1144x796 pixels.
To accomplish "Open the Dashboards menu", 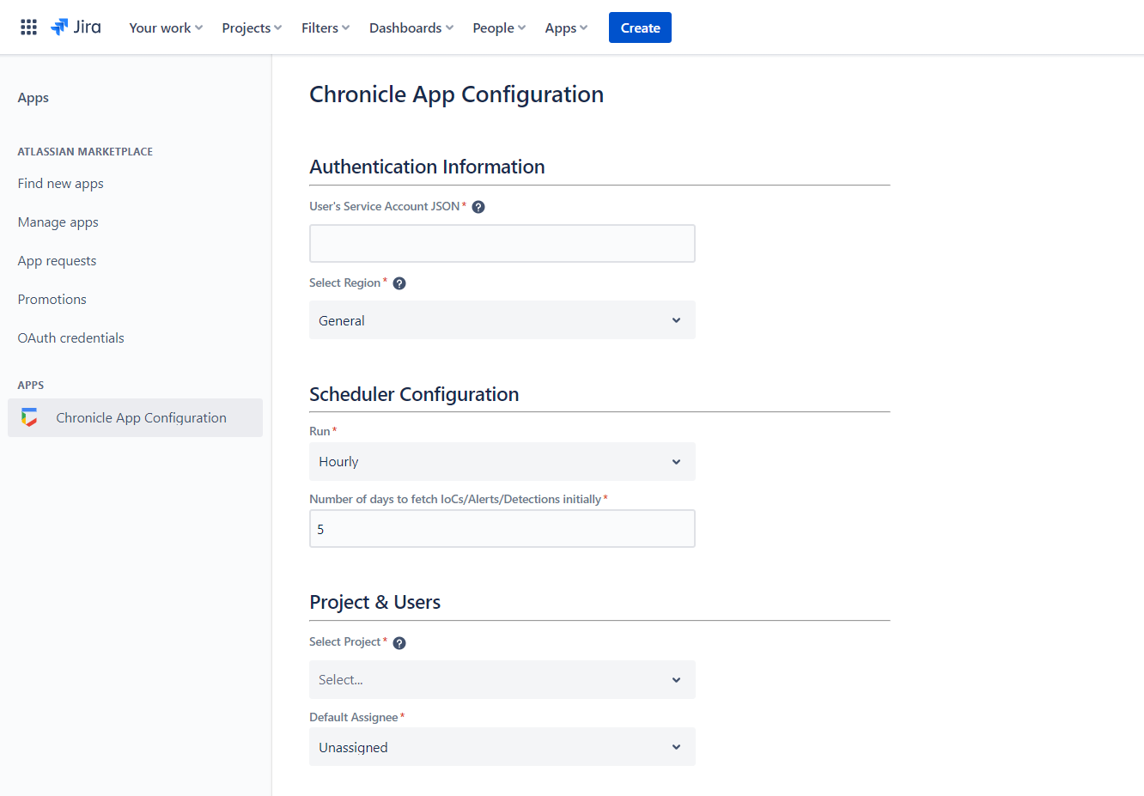I will tap(411, 27).
